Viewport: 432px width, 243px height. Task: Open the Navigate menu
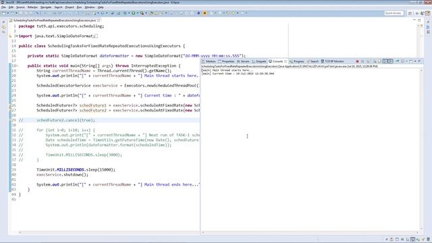(46, 7)
